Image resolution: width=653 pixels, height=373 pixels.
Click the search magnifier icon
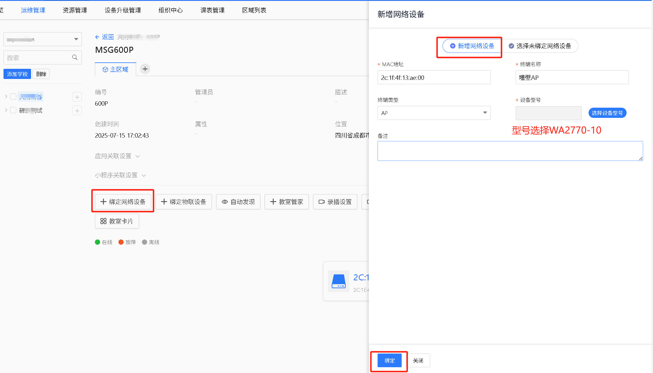coord(75,57)
